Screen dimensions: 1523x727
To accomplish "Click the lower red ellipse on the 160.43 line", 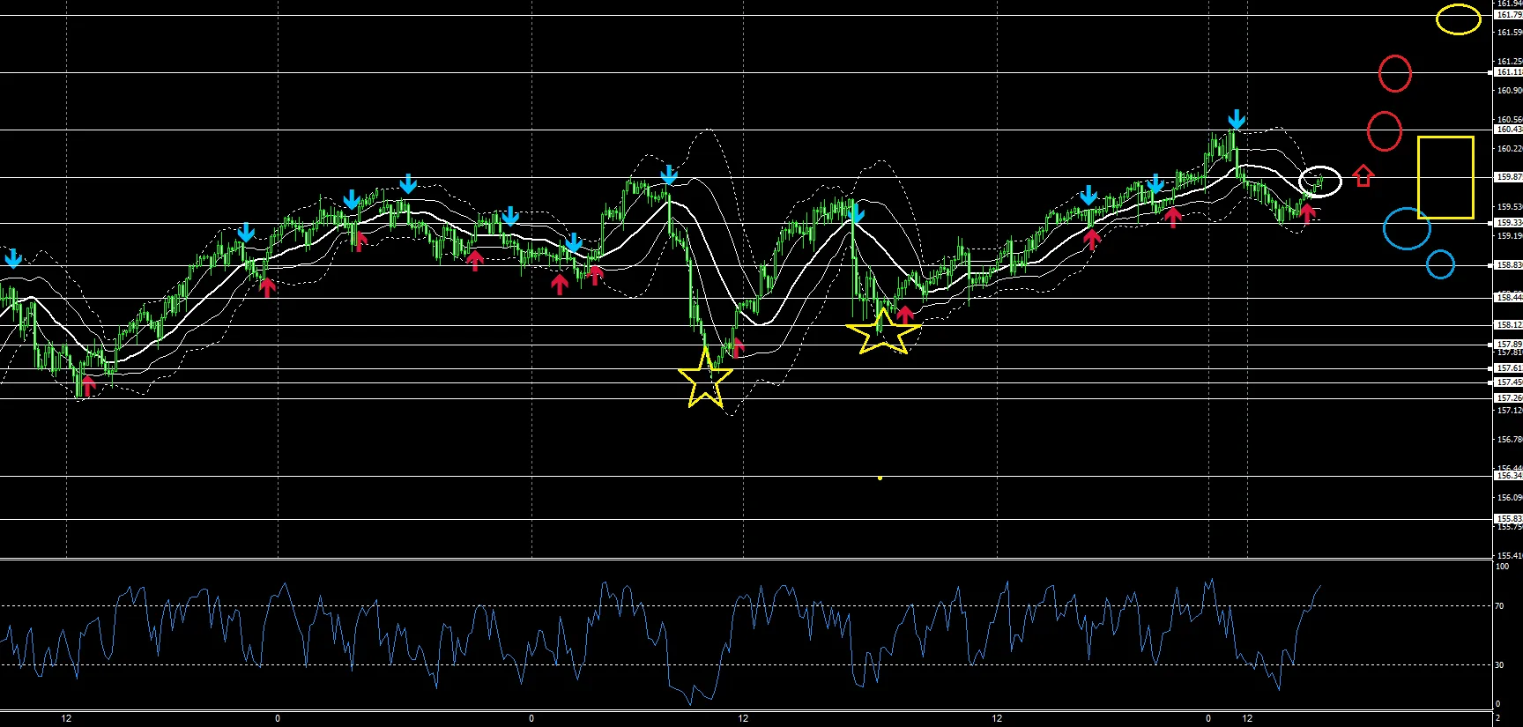I will coord(1385,131).
